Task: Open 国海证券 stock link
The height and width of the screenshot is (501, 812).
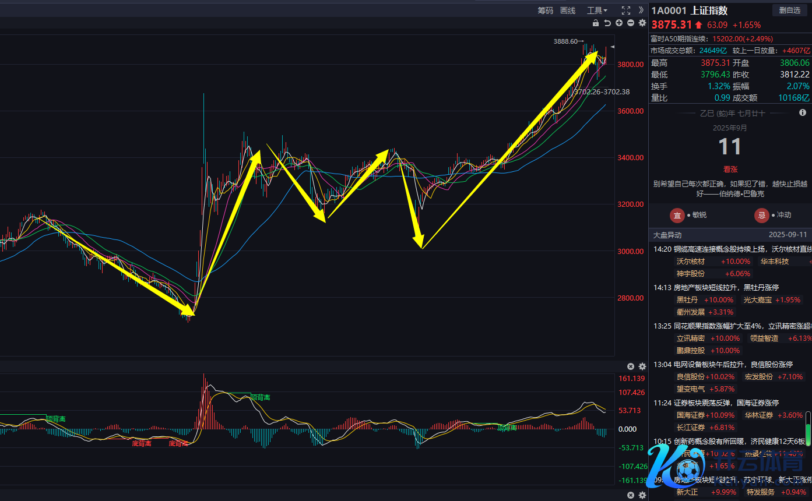Action: click(x=690, y=415)
